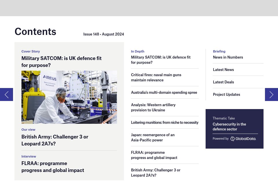
Task: Open the cover story photo of Airbus facility
Action: click(69, 97)
